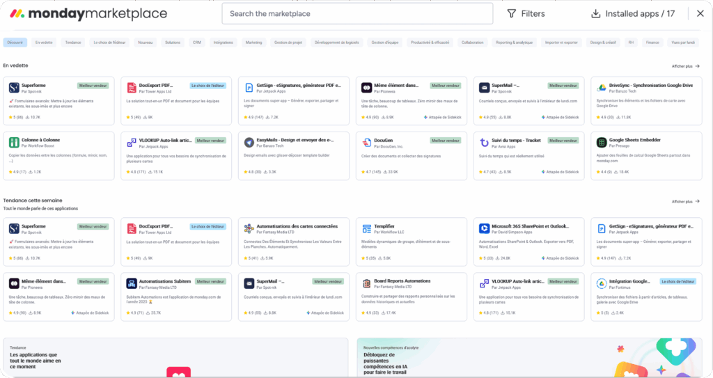713x378 pixels.
Task: Open Colonne à Colonne app icon
Action: click(x=14, y=143)
